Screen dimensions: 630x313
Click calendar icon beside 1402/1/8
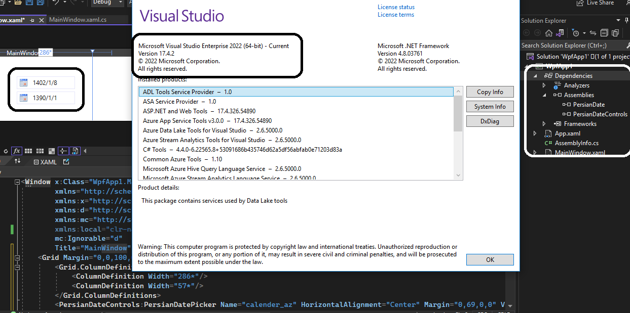pyautogui.click(x=23, y=83)
